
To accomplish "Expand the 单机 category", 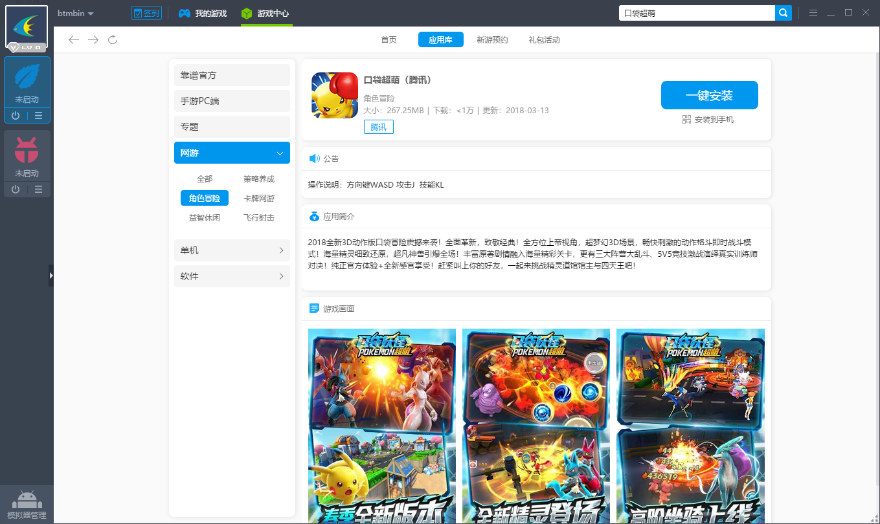I will [232, 250].
